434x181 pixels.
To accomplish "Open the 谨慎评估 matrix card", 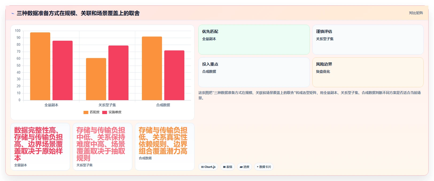I will [368, 40].
